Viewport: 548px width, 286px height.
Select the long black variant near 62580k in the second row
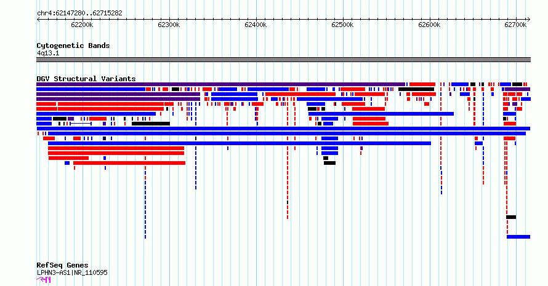pos(416,89)
